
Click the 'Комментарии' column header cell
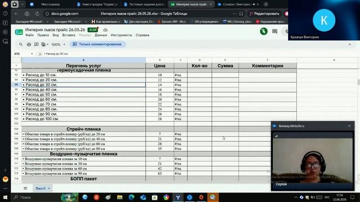[x=268, y=66]
